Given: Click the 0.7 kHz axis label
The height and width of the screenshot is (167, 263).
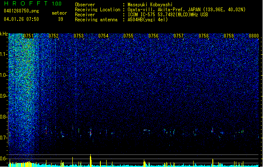Looking at the screenshot, I should [3, 138].
